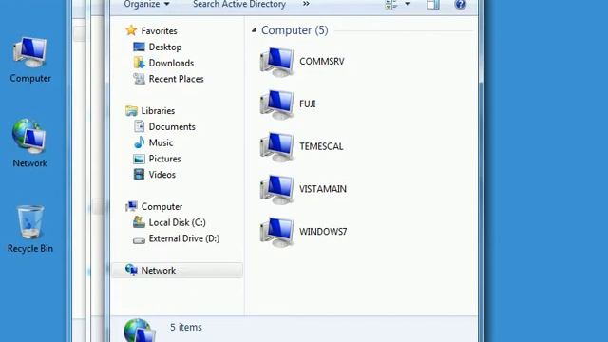This screenshot has width=608, height=342.
Task: Click the Recent Places icon
Action: (x=139, y=79)
